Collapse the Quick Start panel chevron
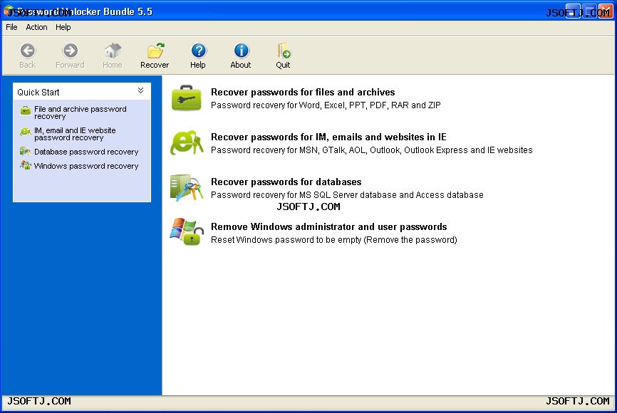Image resolution: width=617 pixels, height=413 pixels. click(140, 91)
